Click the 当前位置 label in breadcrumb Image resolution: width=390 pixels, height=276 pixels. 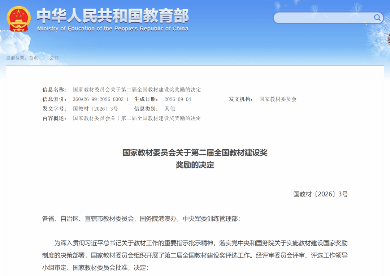(16, 58)
